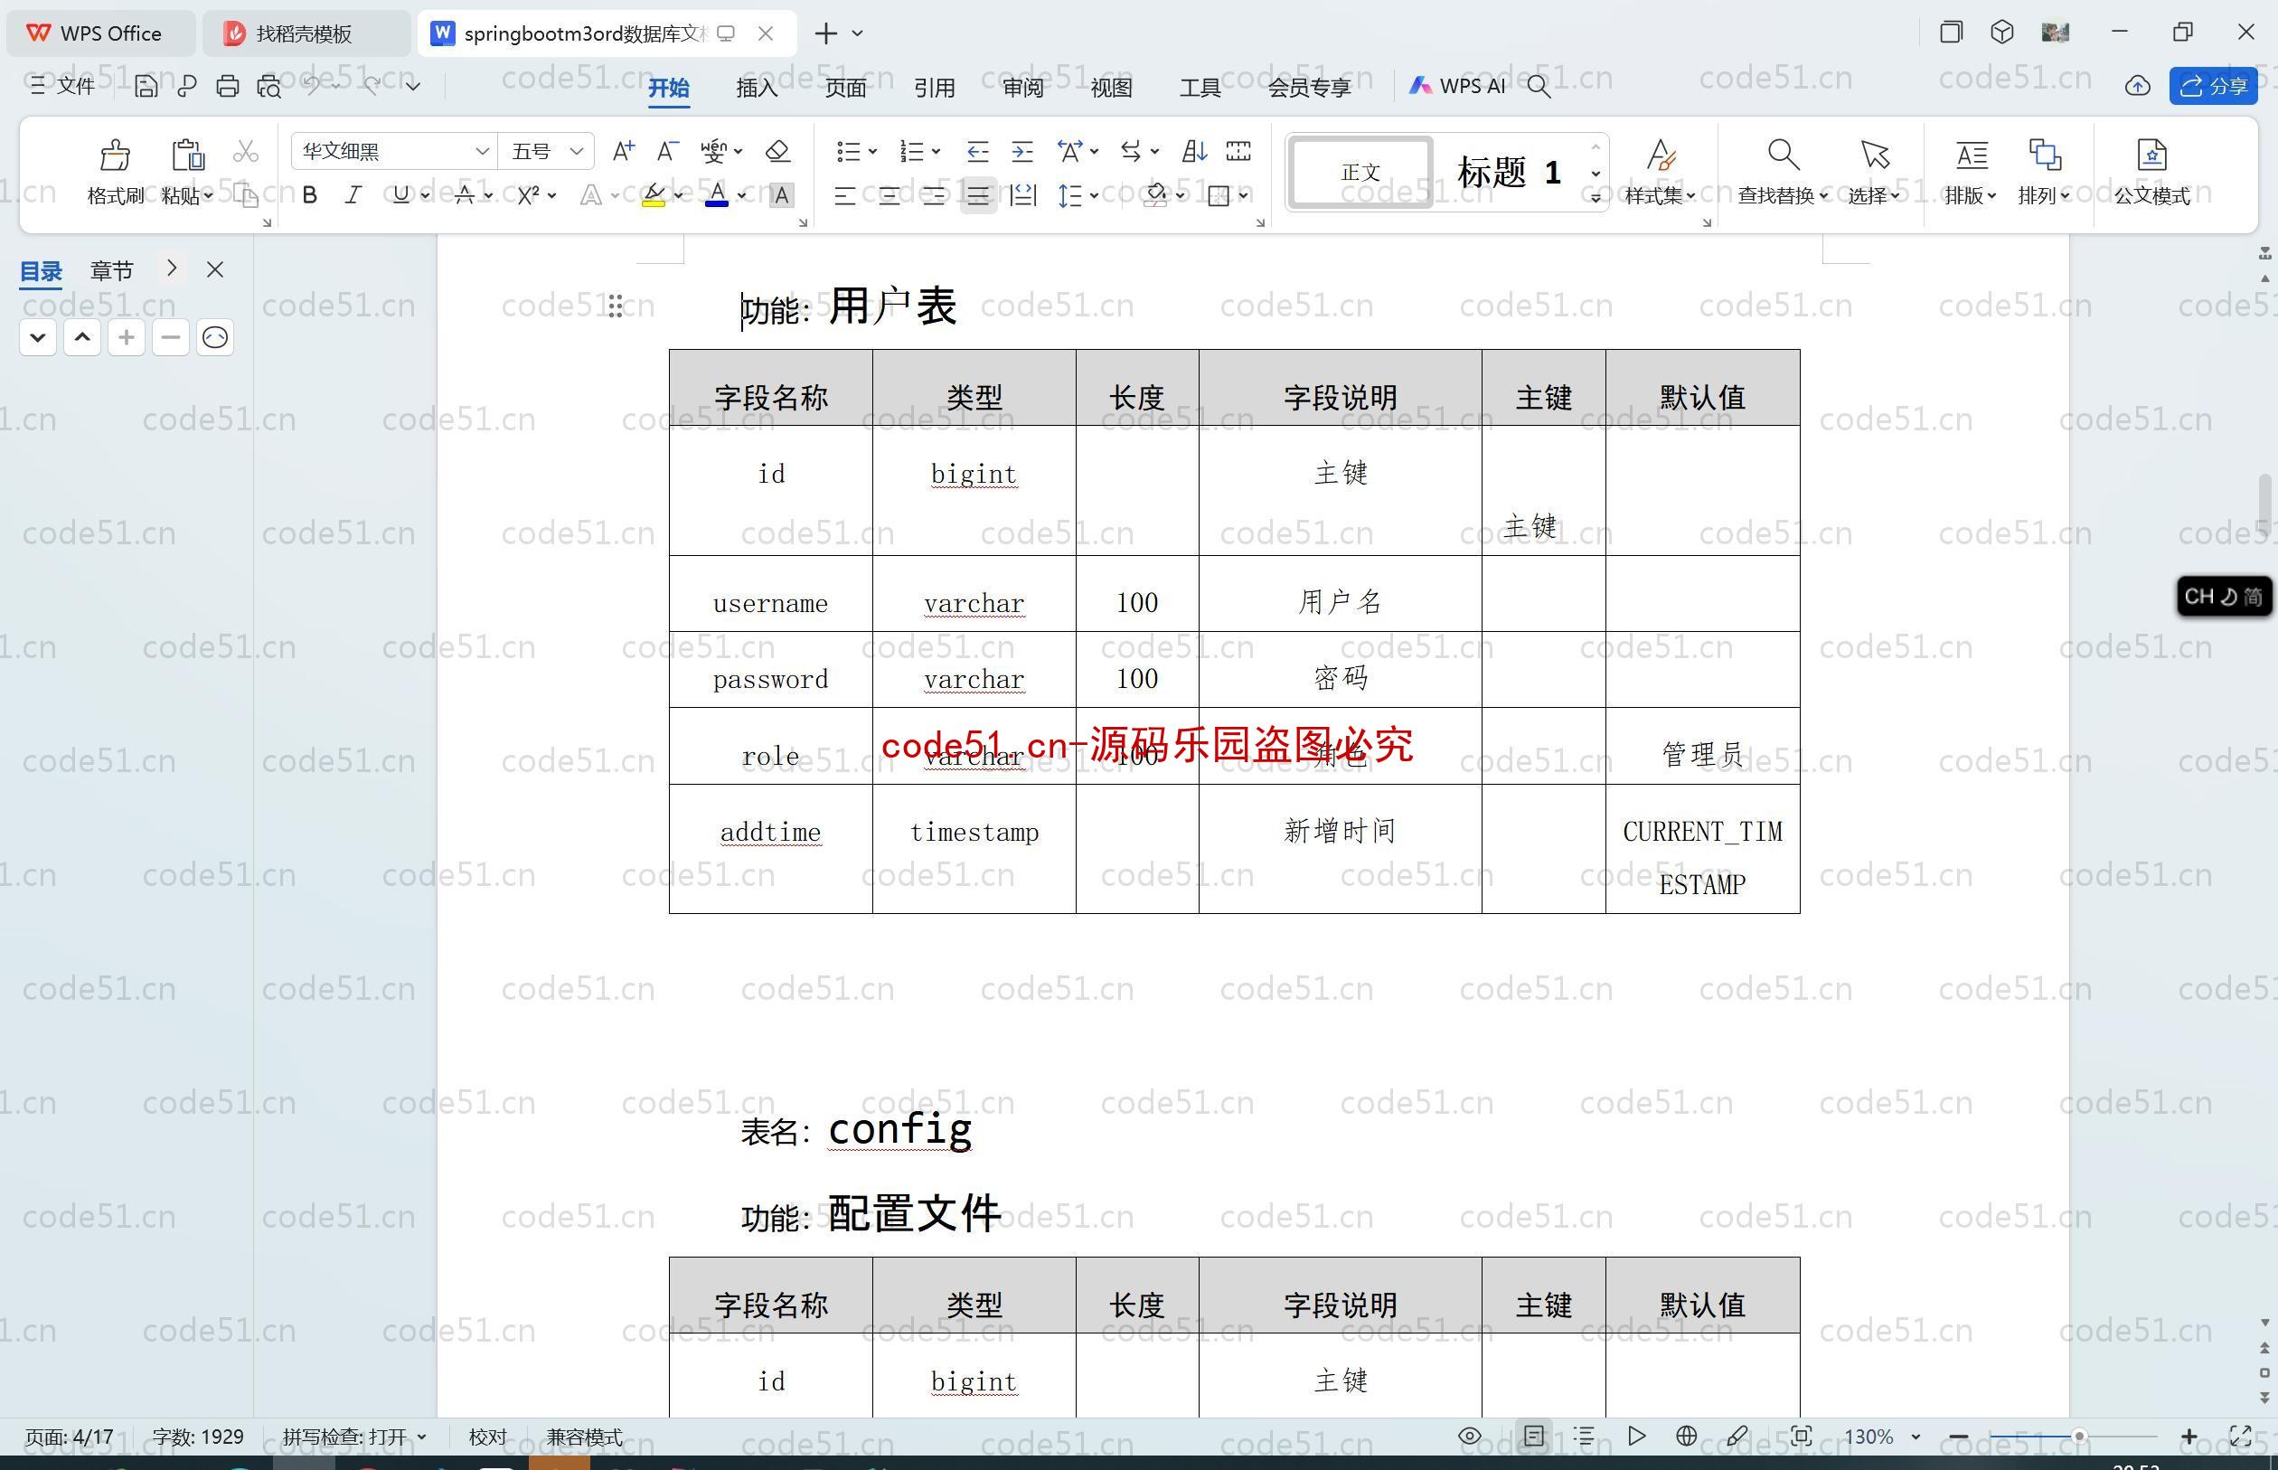
Task: Switch to the 插入 ribbon tab
Action: point(756,85)
